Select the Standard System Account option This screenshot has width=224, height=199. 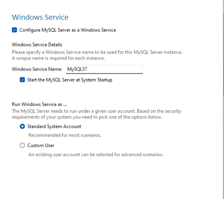click(22, 127)
